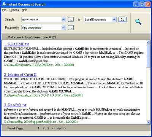Click the magnifying glass search icon
This screenshot has height=137, width=152.
[x=138, y=22]
